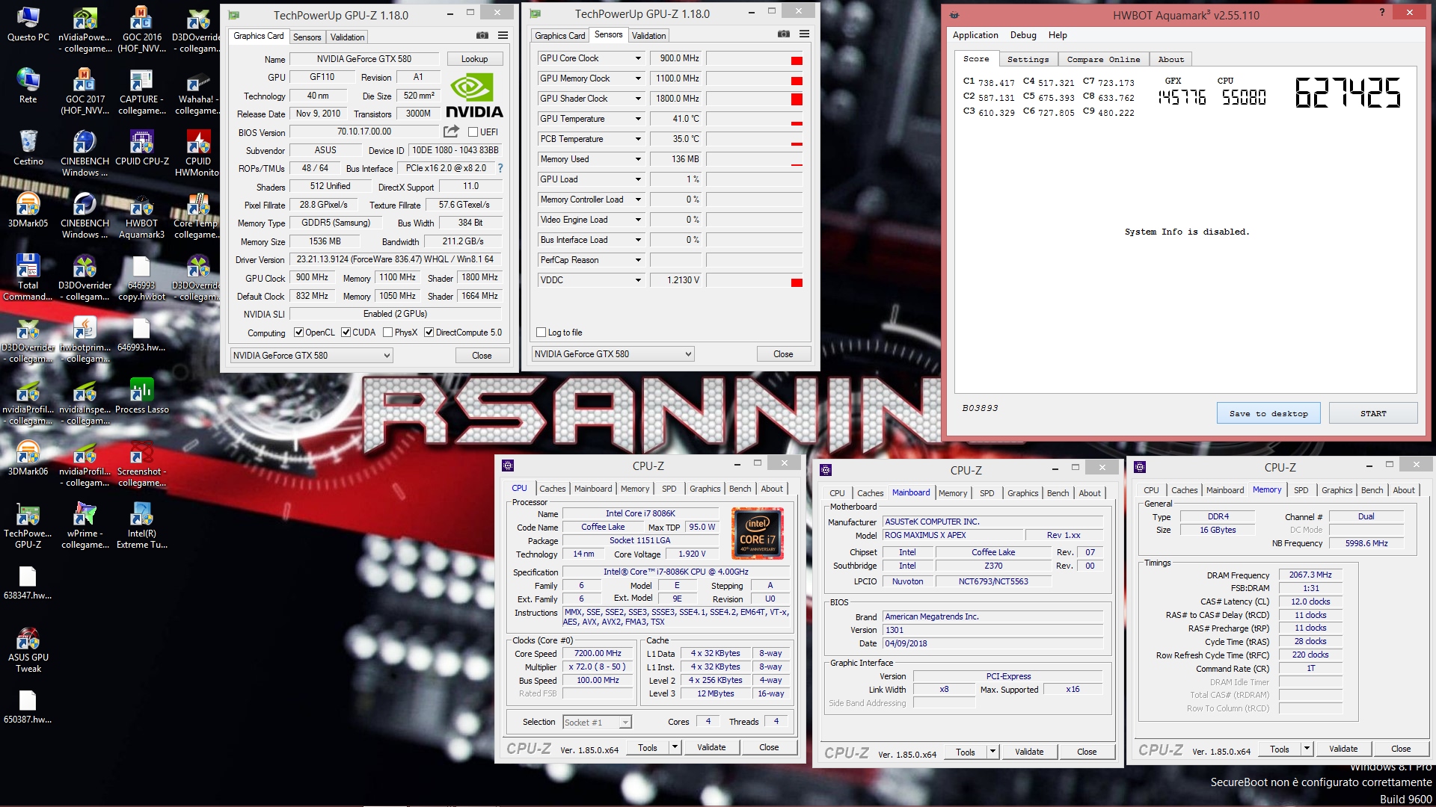This screenshot has width=1436, height=807.
Task: Click the NVIDIA logo in GPU-Z
Action: pyautogui.click(x=474, y=95)
